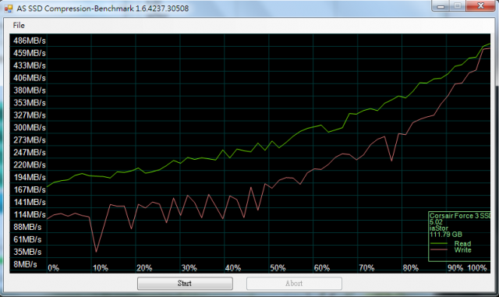This screenshot has height=297, width=499.
Task: Click the 35MB/s axis label
Action: pos(27,252)
